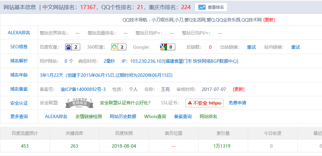Open the 域名备案 row label
The height and width of the screenshot is (156, 322).
coord(19,89)
